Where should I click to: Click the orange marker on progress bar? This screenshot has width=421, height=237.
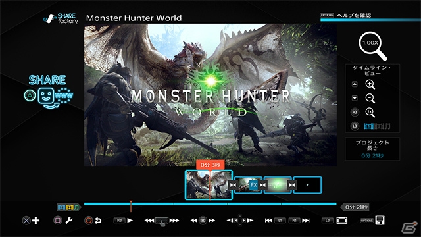[x=131, y=206]
